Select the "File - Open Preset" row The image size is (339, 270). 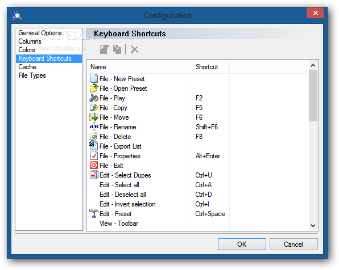(x=123, y=88)
